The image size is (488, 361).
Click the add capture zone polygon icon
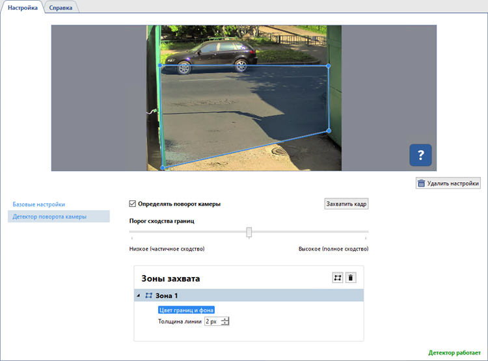(x=338, y=278)
